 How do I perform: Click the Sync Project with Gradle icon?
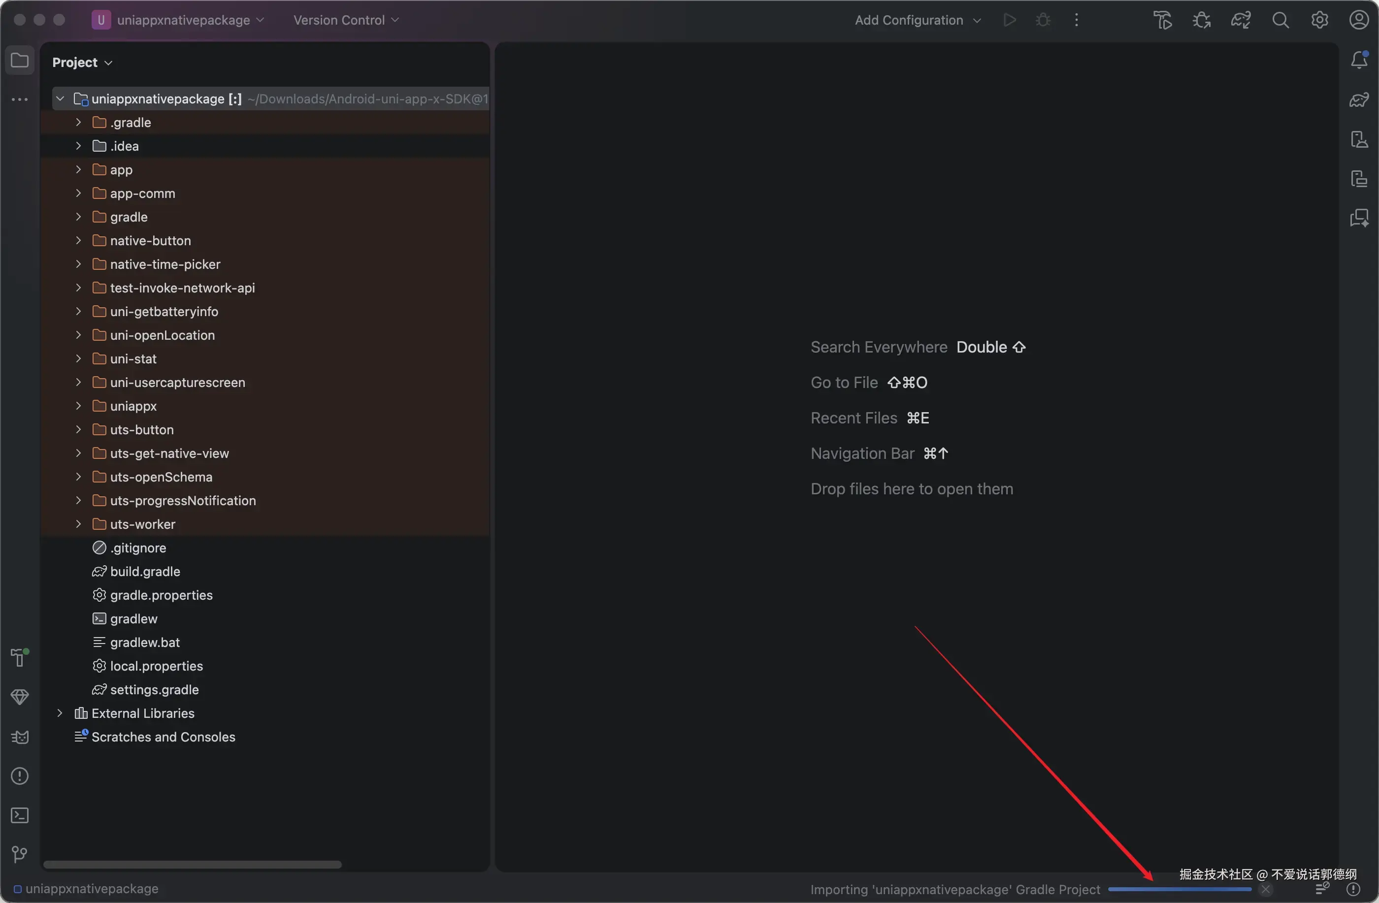click(x=1241, y=20)
